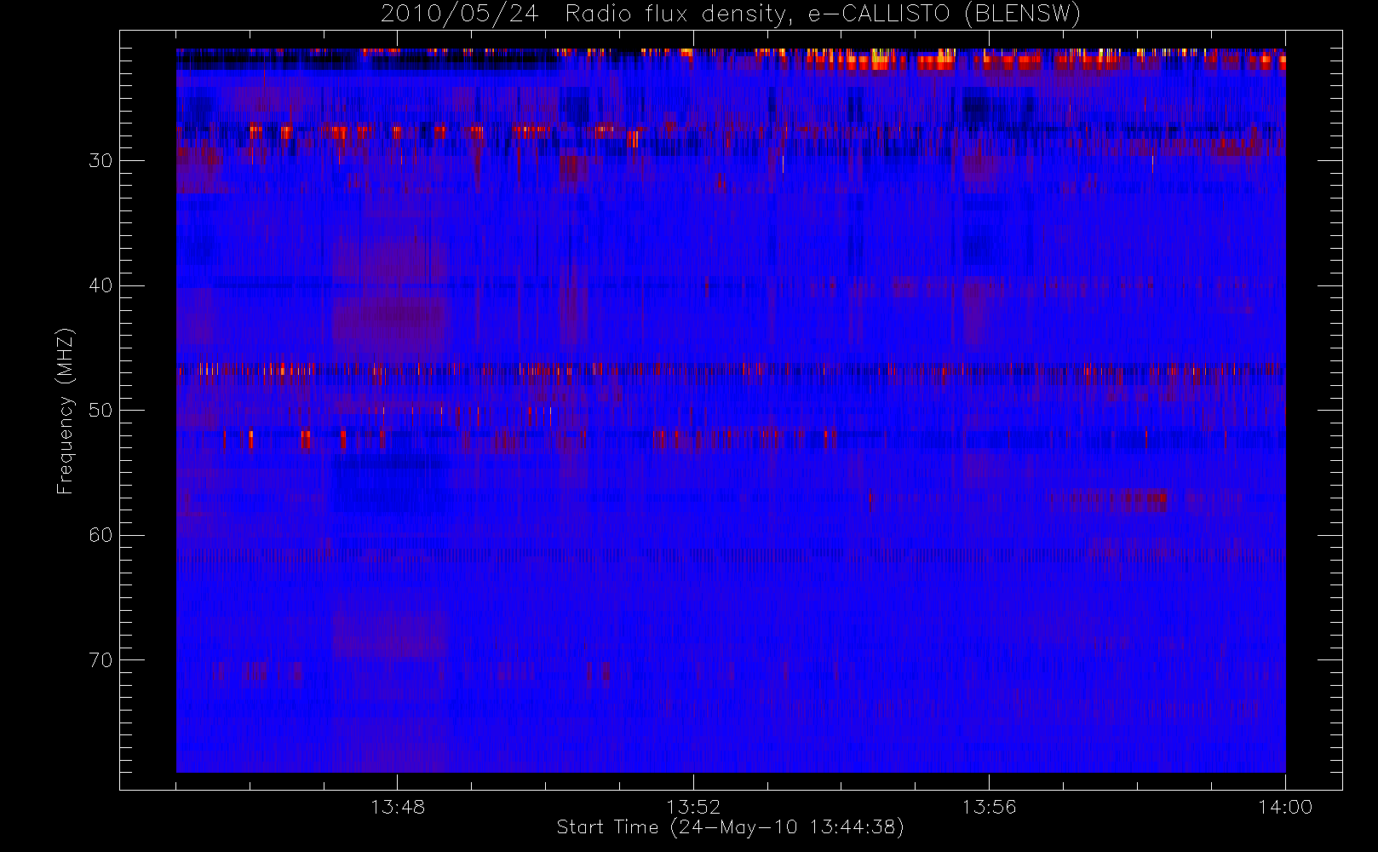
Task: Click the 40 frequency tick label
Action: 100,285
